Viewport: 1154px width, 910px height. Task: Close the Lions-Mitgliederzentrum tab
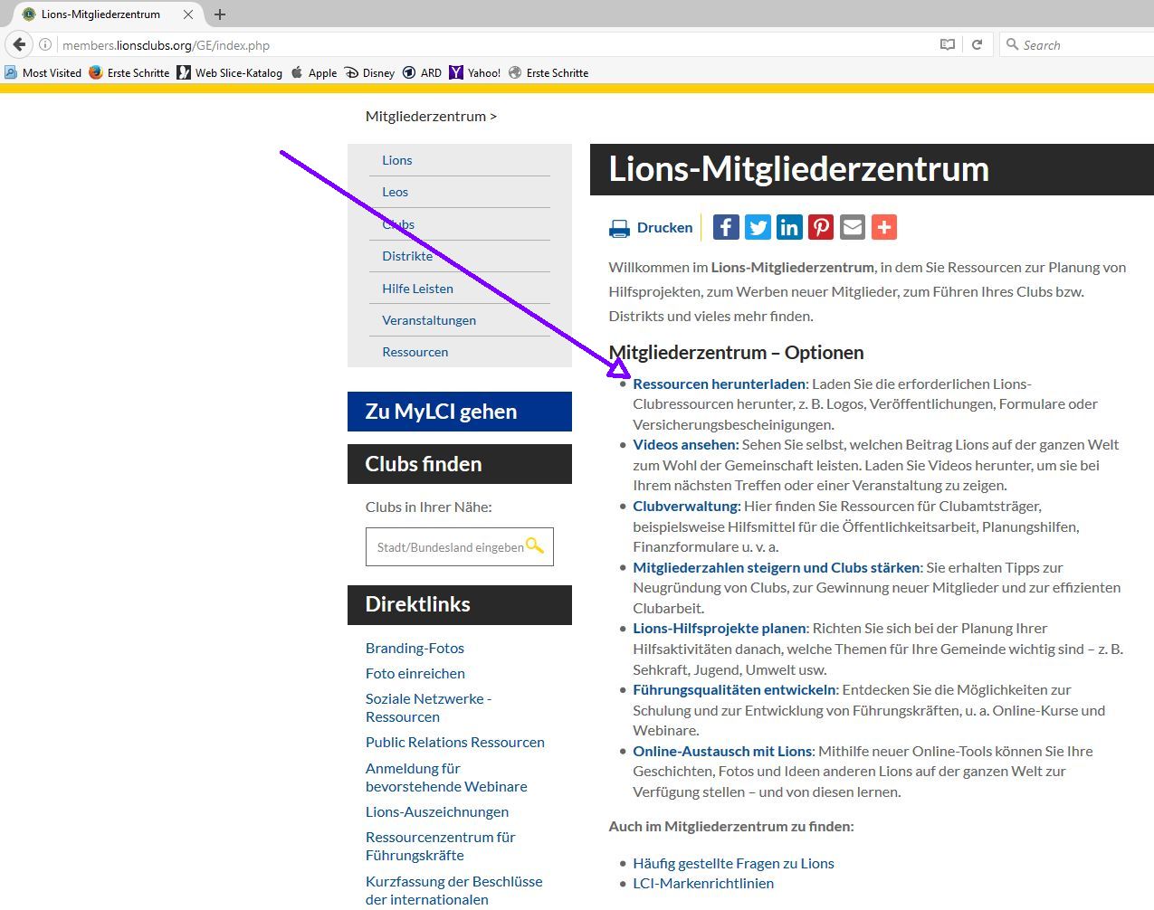[188, 14]
